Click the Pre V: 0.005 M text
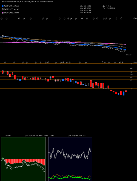Viewport: 137px width, 181px height. (x=109, y=8)
